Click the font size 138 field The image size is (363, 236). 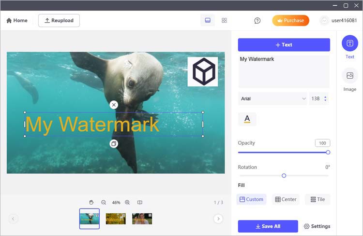click(x=315, y=99)
